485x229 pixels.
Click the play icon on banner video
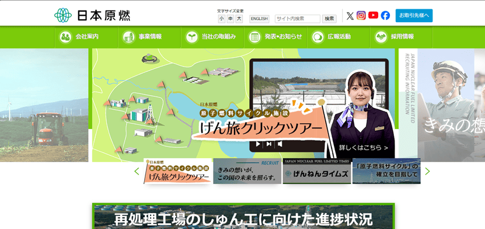pos(258,144)
